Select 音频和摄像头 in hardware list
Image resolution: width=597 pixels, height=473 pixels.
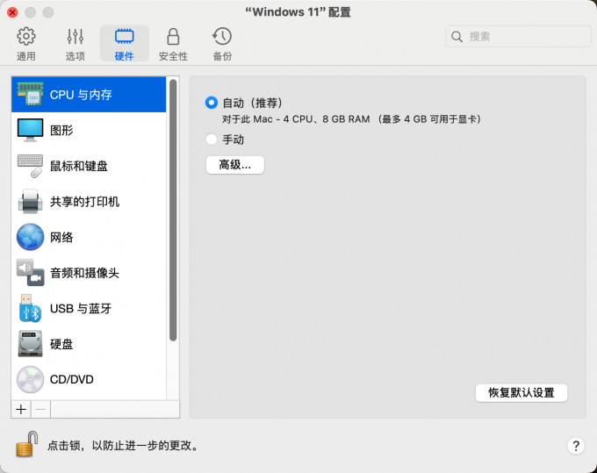(x=89, y=272)
